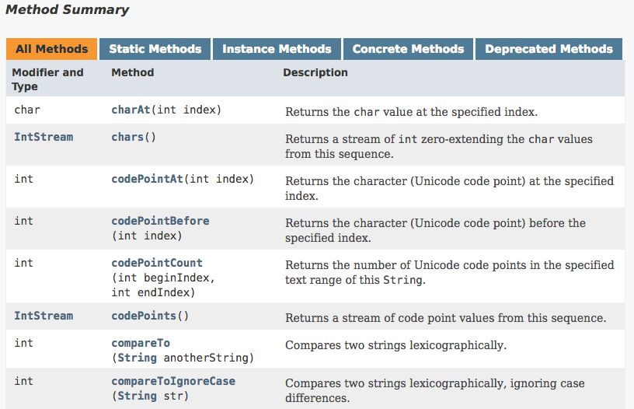Click String parameter type in compareTo row
The width and height of the screenshot is (634, 409).
[137, 358]
